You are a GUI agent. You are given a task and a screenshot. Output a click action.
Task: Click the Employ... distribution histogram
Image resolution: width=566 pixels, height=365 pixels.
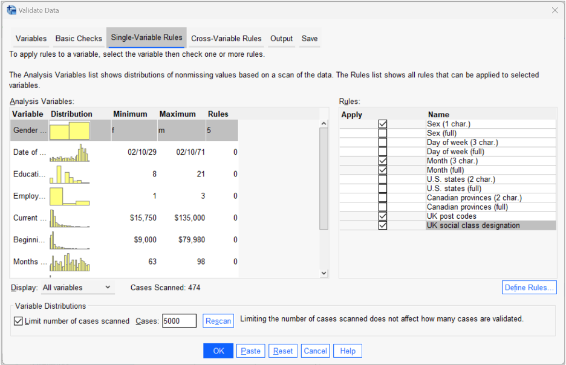70,196
